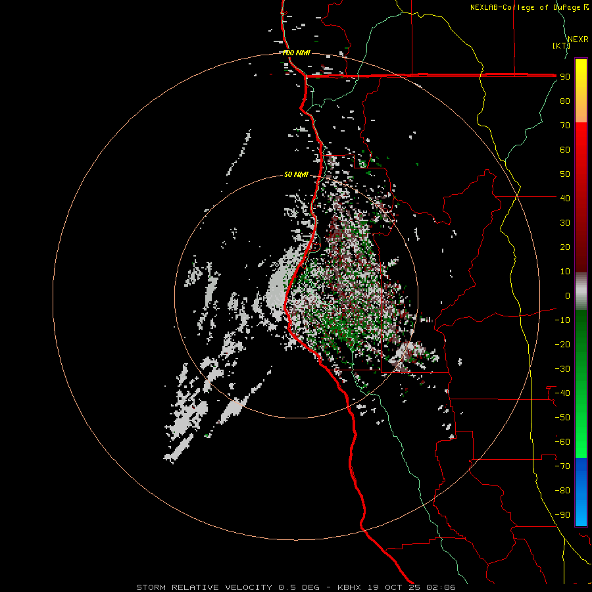Select the 10 value on the velocity scale
Viewport: 592px width, 592px height.
click(565, 272)
